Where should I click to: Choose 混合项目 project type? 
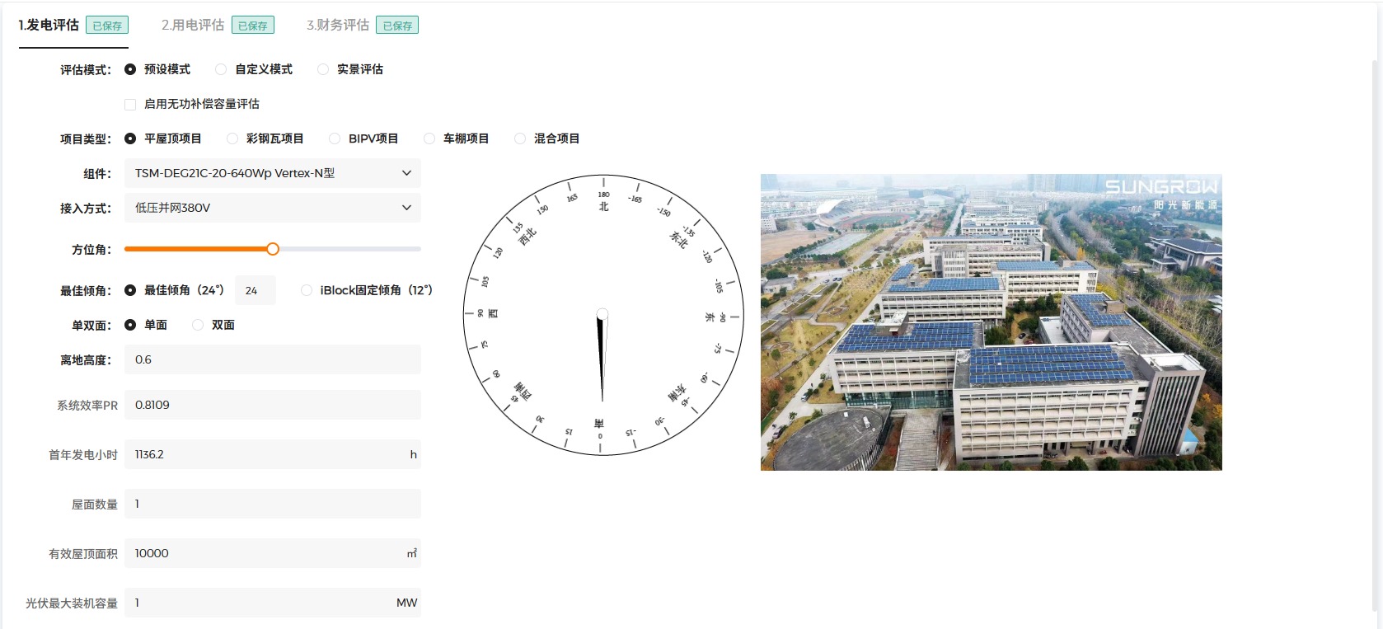pos(520,138)
